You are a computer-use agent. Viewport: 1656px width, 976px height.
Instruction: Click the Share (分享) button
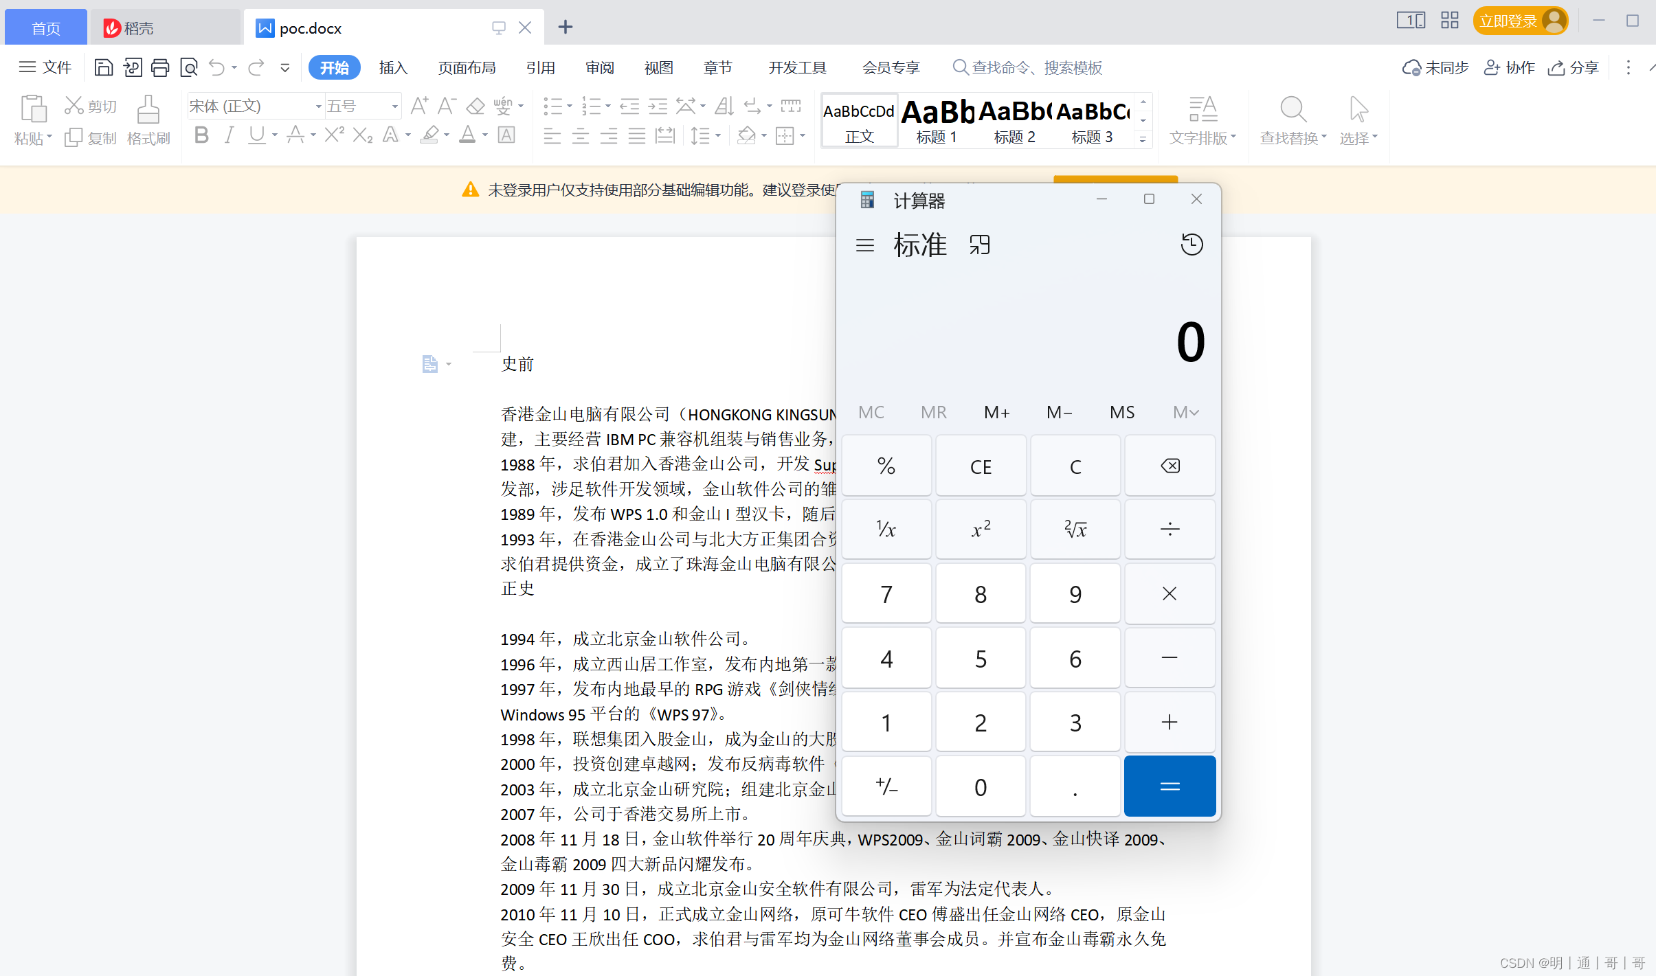(x=1574, y=67)
